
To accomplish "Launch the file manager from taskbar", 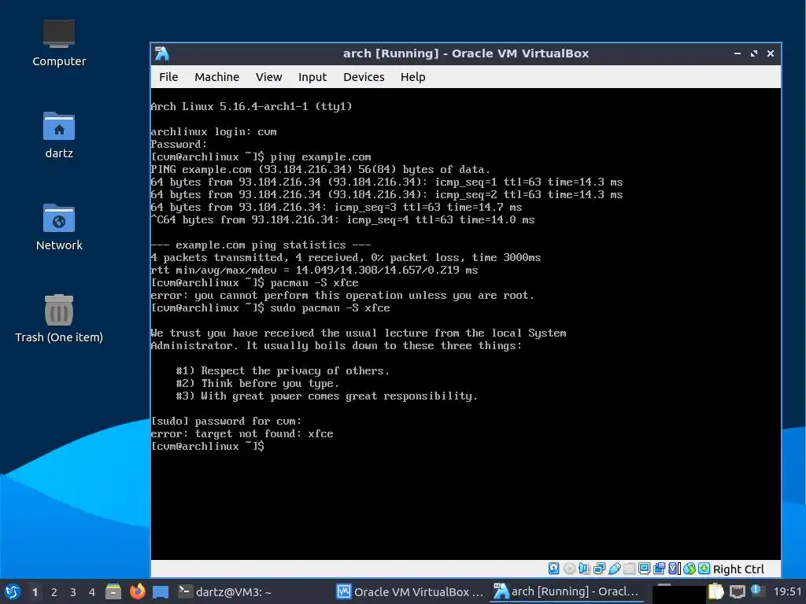I will (113, 591).
